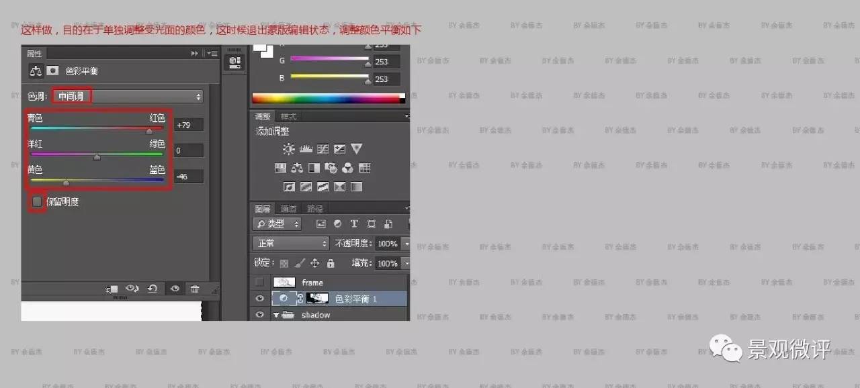Viewport: 860px width, 388px height.
Task: Open the 色调 中间调 dropdown
Action: (128, 97)
